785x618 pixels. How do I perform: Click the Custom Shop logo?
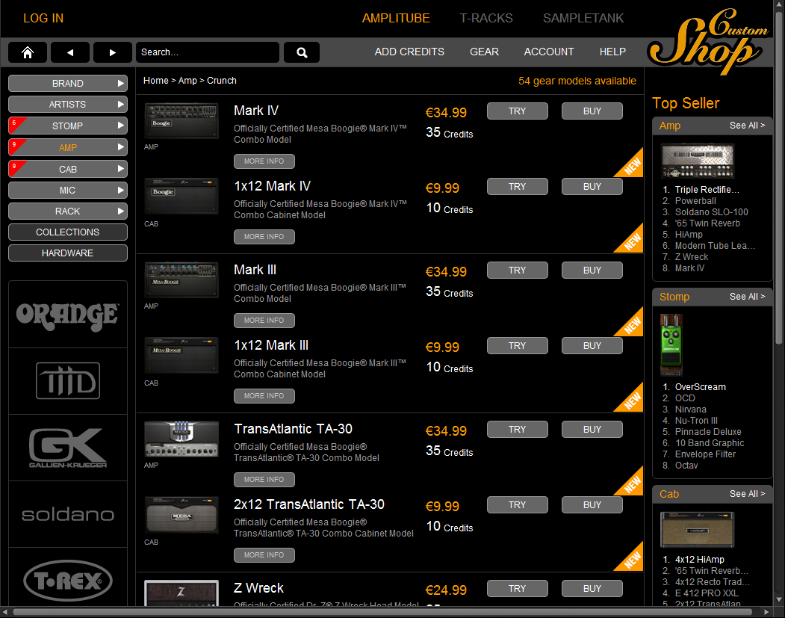click(x=708, y=41)
